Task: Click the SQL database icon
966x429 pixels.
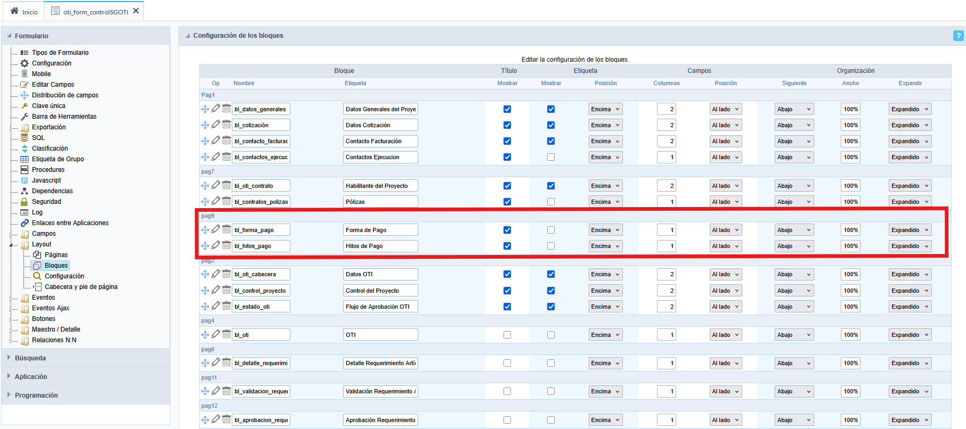Action: tap(25, 138)
